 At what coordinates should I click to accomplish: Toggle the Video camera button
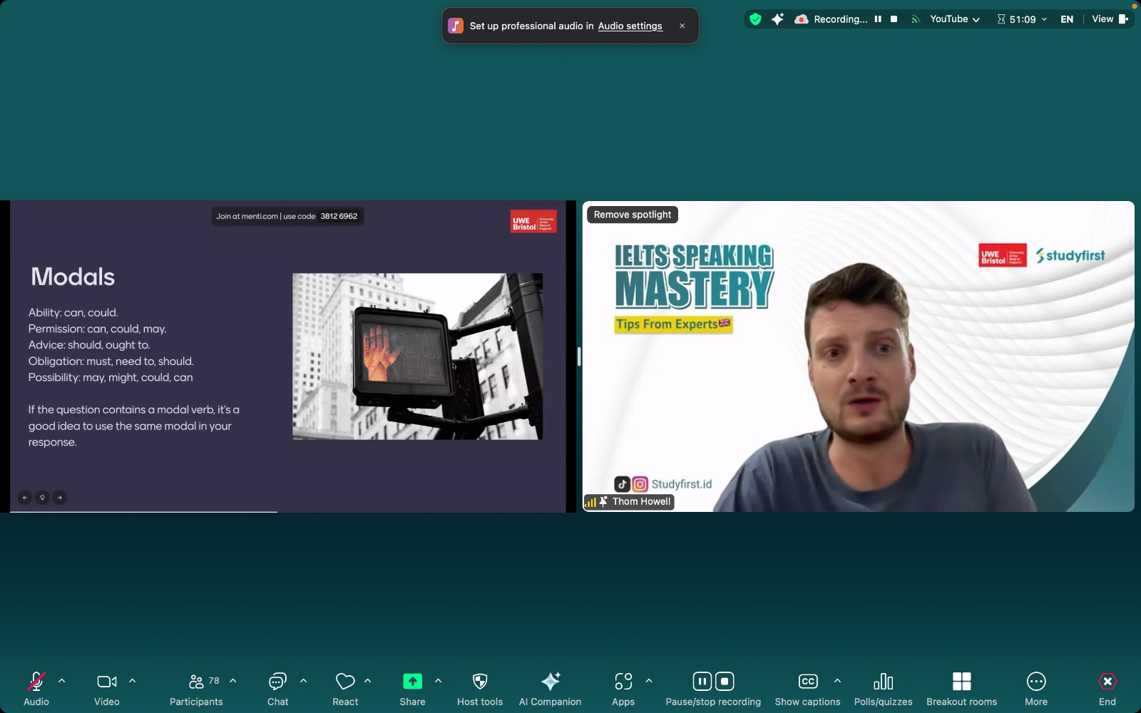tap(107, 688)
